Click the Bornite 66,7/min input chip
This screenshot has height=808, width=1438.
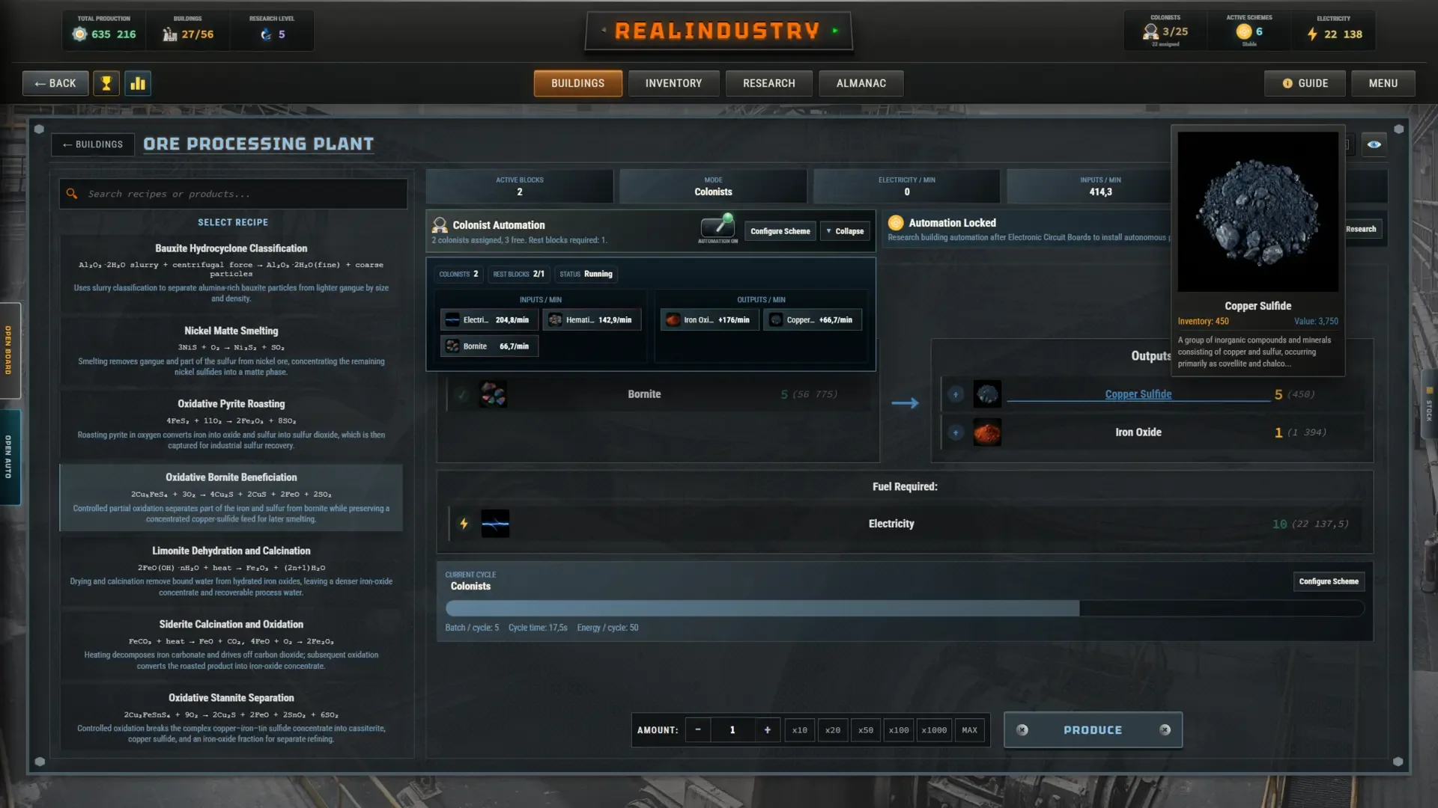pos(489,346)
